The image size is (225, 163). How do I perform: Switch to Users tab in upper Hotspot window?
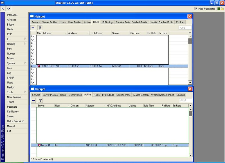click(63, 22)
